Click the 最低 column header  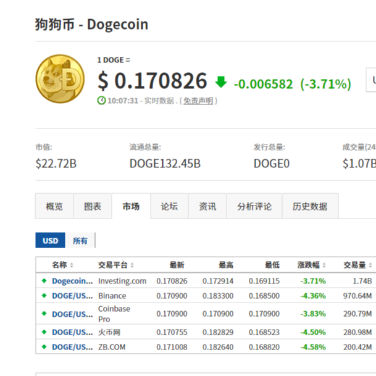272,265
